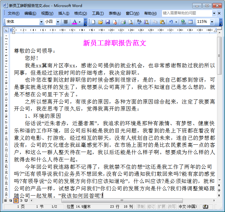Open Tables and Borders toolbar icon
225x212 pixels.
(190, 22)
